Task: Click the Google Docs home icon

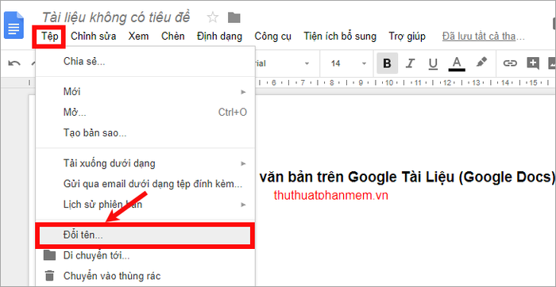Action: [x=14, y=25]
